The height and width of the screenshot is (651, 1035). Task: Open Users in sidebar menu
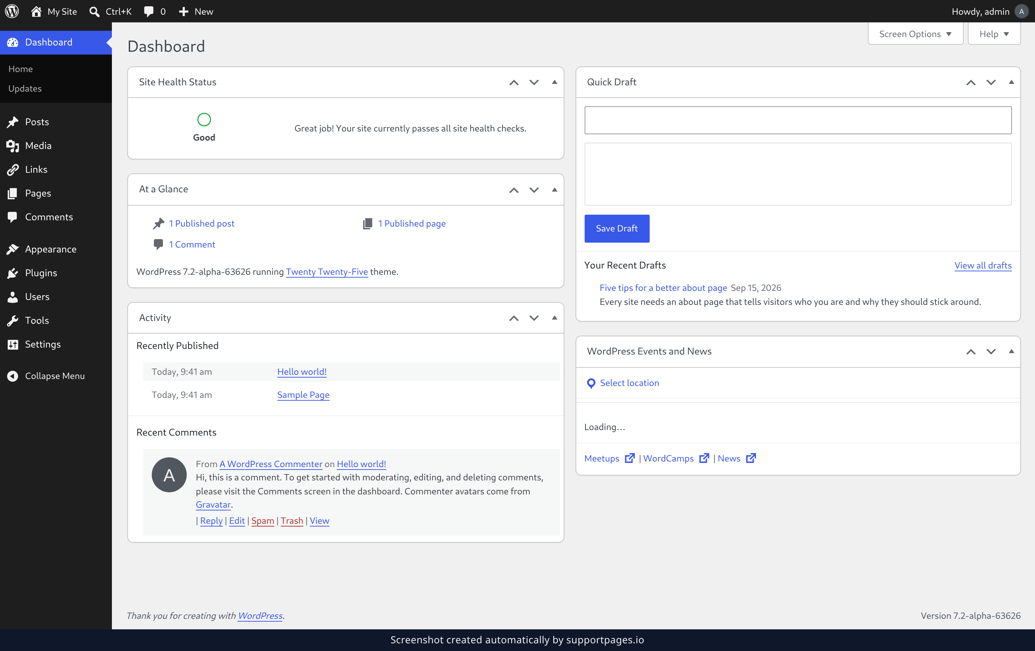click(56, 296)
